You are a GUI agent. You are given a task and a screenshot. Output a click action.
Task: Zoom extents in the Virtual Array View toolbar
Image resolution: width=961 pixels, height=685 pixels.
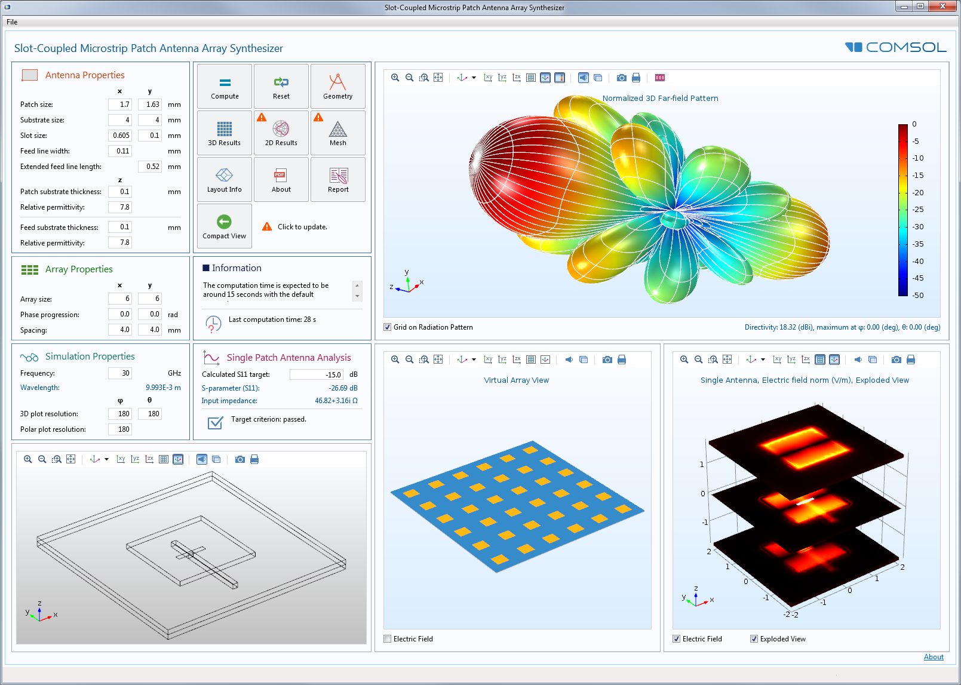click(x=438, y=360)
